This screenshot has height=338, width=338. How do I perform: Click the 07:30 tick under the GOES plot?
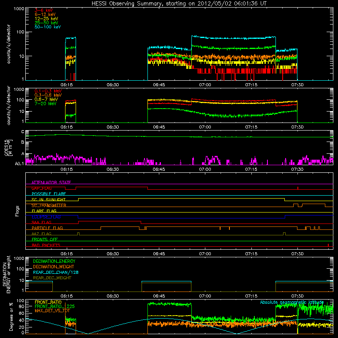tap(297, 169)
